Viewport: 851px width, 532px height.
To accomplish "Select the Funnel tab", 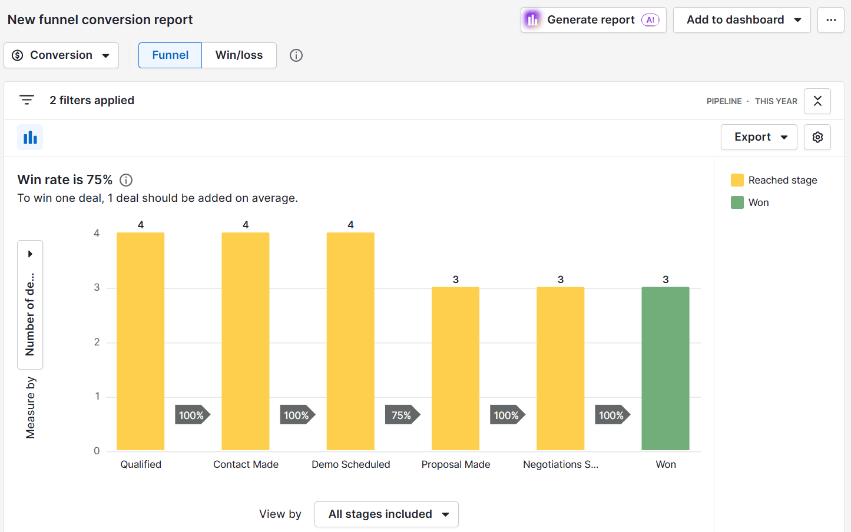I will coord(170,55).
